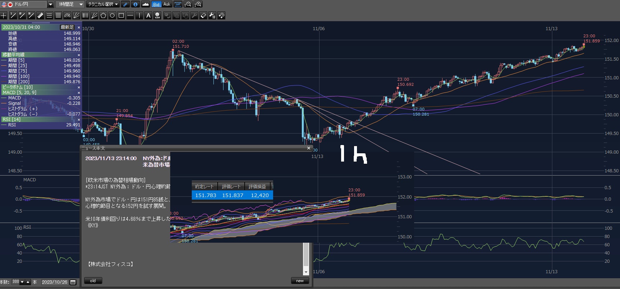Zoom in the chart vertically
The image size is (620, 289).
[198, 4]
